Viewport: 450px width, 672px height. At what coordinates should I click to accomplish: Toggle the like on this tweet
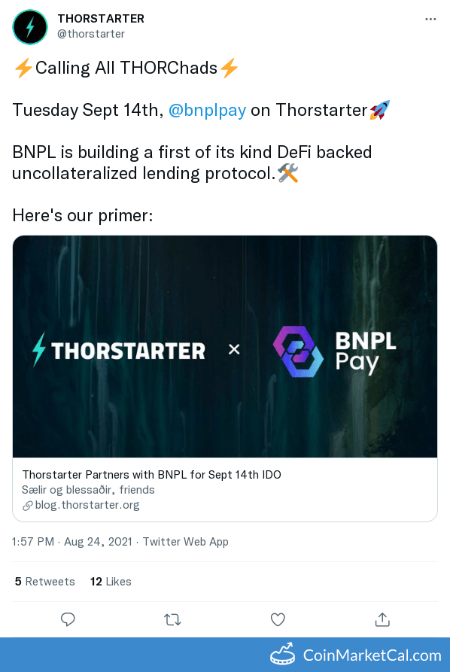point(278,619)
